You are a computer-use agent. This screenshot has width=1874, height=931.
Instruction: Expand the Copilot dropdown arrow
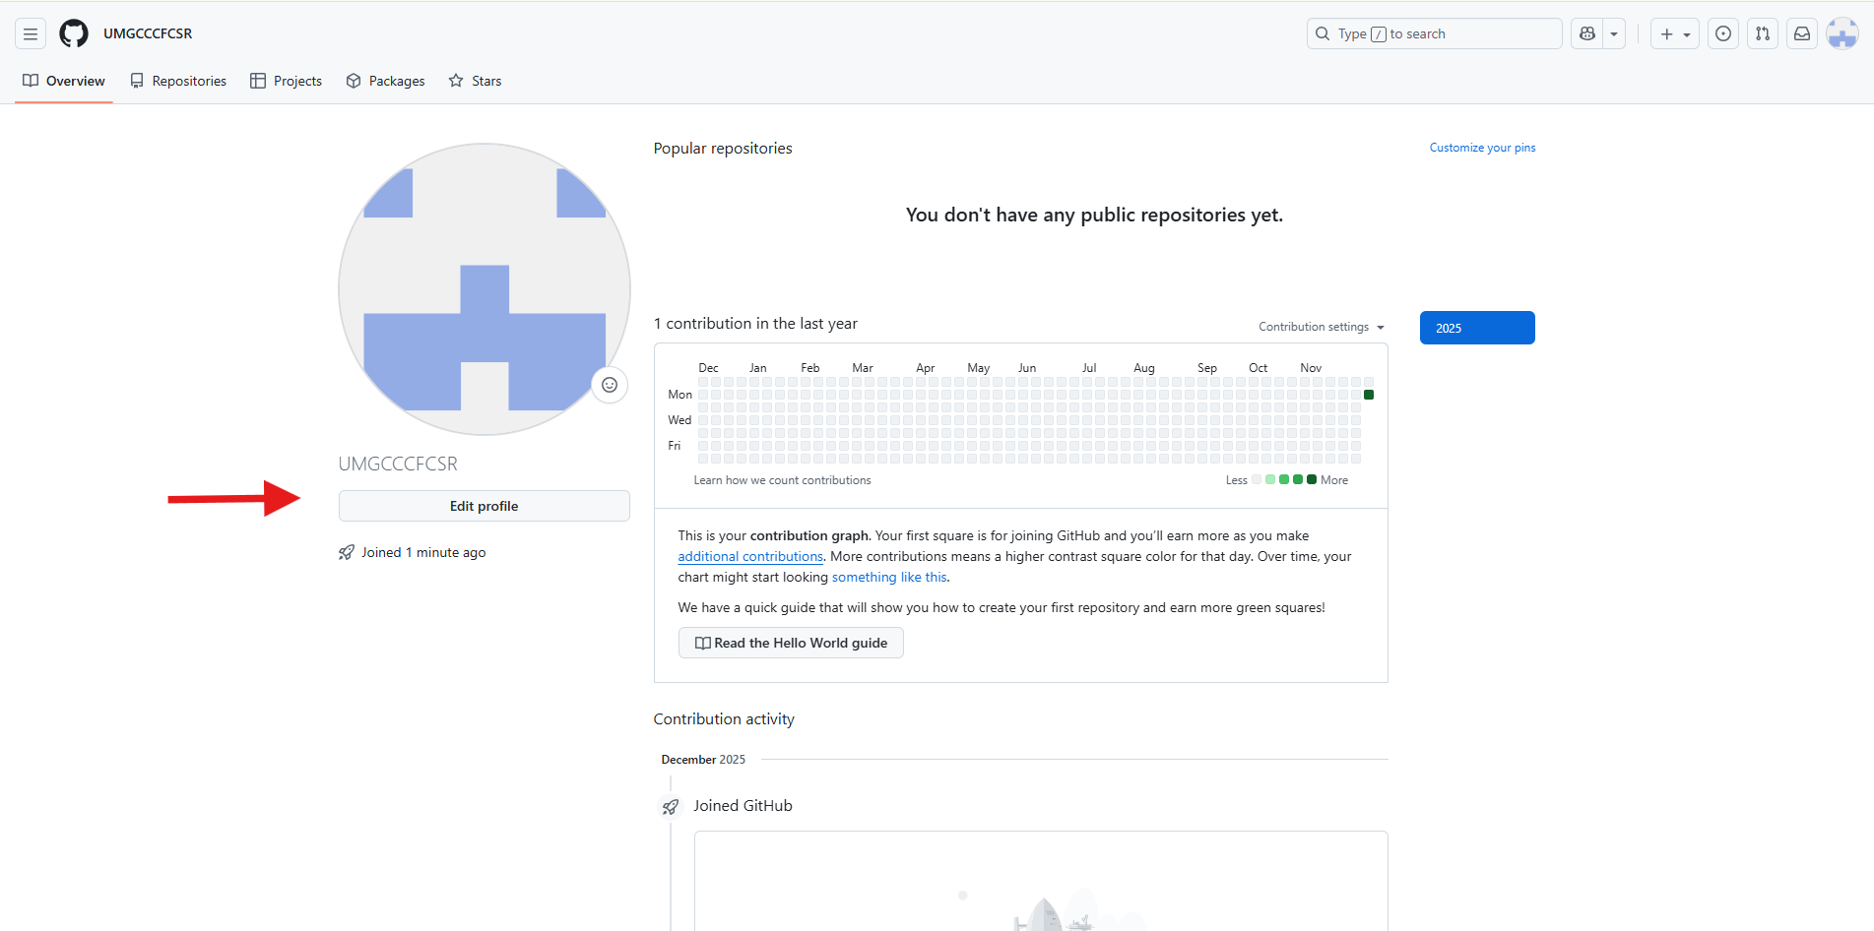(x=1614, y=33)
